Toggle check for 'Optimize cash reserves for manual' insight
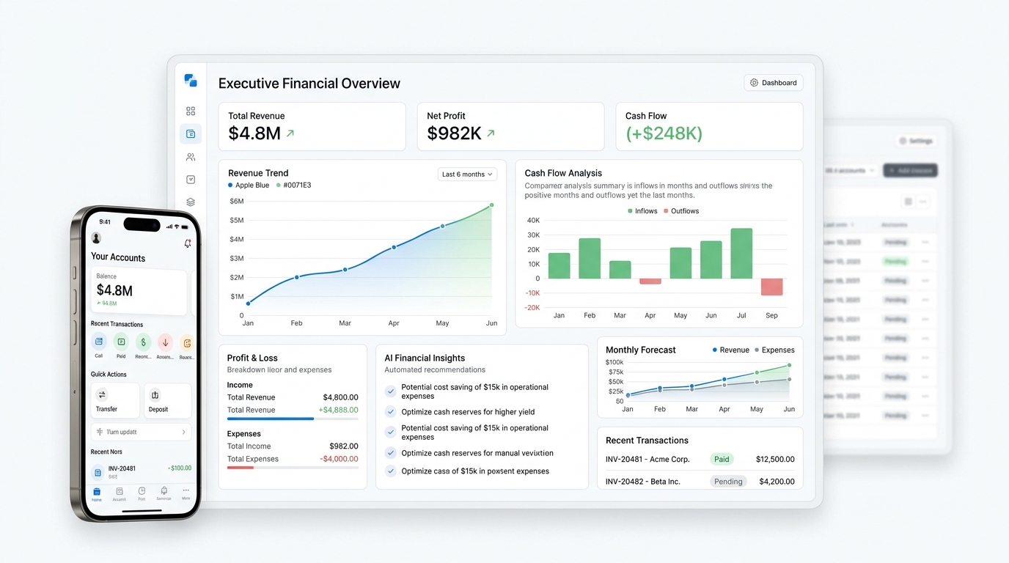Viewport: 1009px width, 563px height. tap(391, 453)
